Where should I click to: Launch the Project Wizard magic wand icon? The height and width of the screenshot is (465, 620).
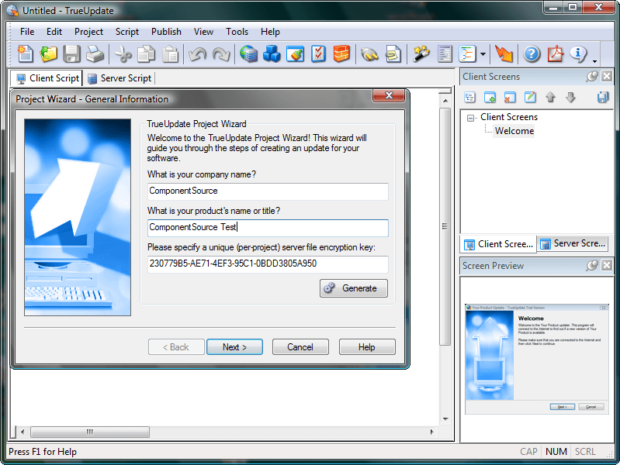421,53
